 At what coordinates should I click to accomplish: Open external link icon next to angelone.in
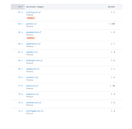[37, 94]
